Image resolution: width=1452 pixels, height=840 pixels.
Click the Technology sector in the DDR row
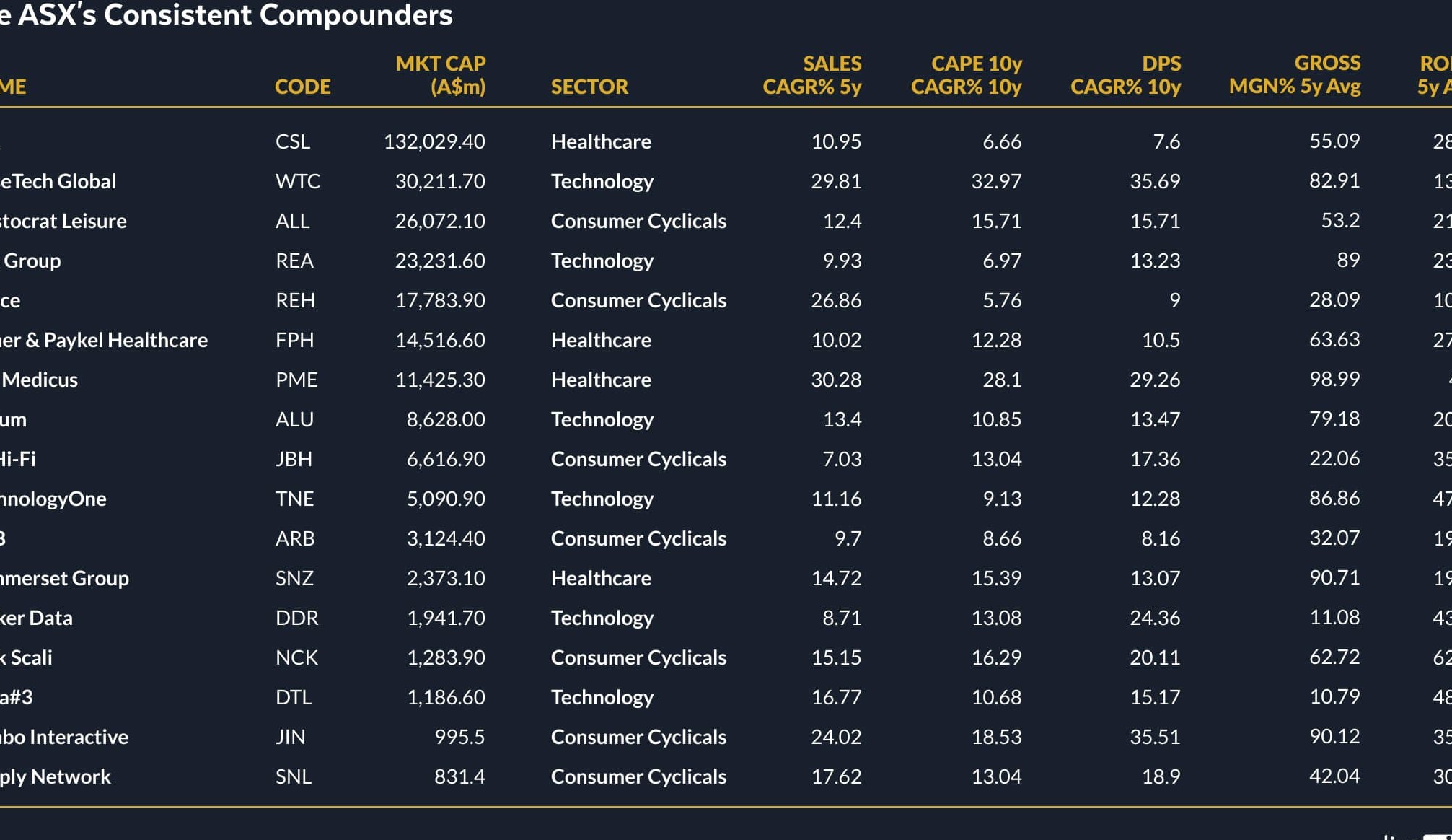[x=602, y=618]
